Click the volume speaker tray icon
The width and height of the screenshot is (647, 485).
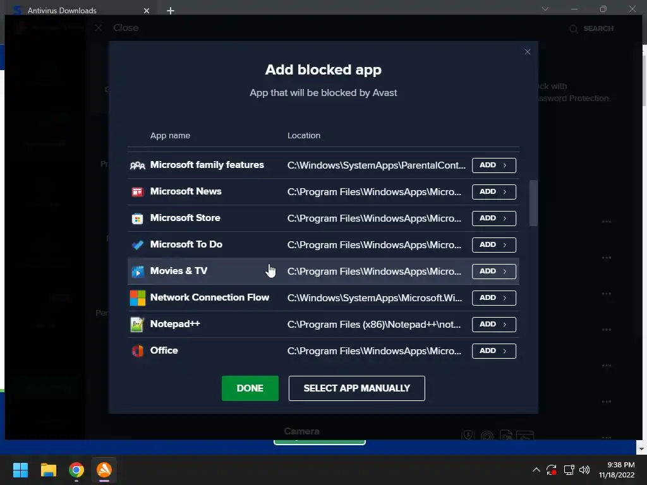click(584, 470)
